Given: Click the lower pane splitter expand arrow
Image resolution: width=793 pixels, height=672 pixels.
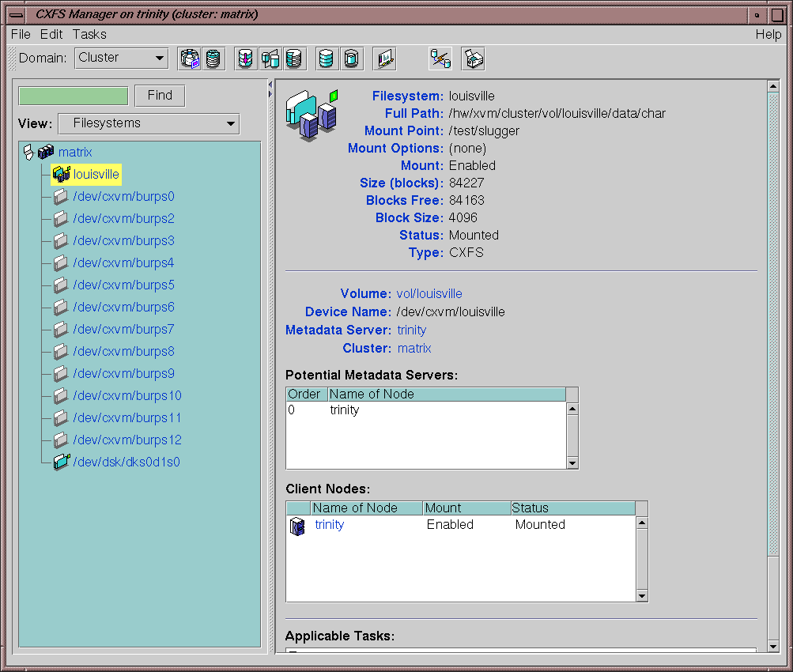Looking at the screenshot, I should [270, 94].
